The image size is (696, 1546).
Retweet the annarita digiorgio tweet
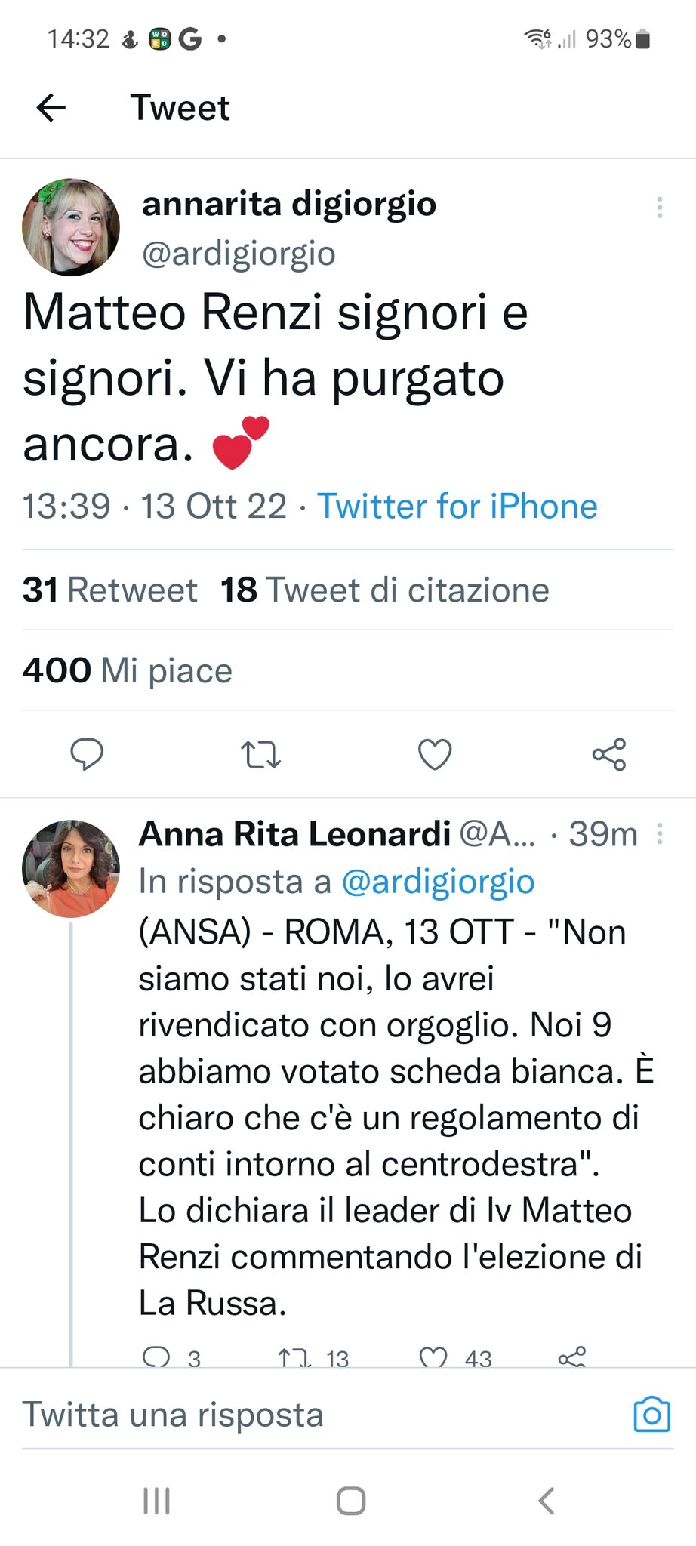click(260, 754)
